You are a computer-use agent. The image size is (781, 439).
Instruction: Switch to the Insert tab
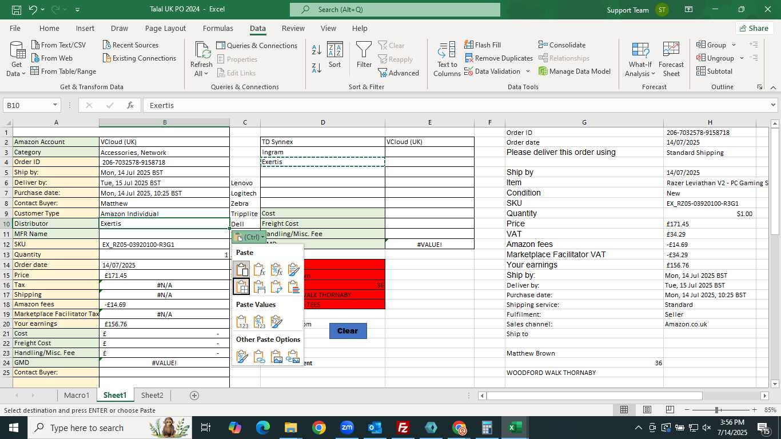[85, 29]
